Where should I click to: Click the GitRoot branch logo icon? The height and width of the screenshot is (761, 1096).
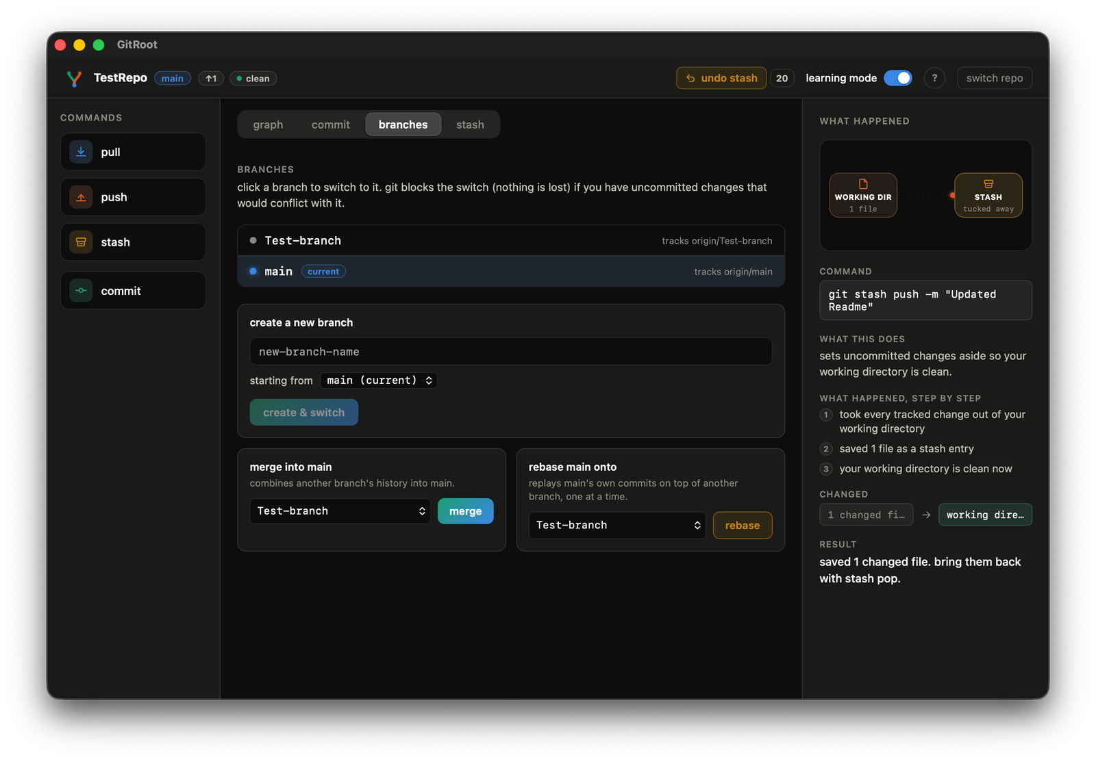[x=74, y=79]
